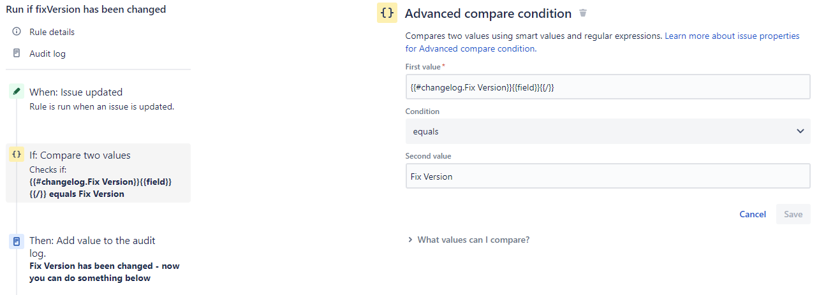Open the Audit log label
826x295 pixels.
pos(47,54)
